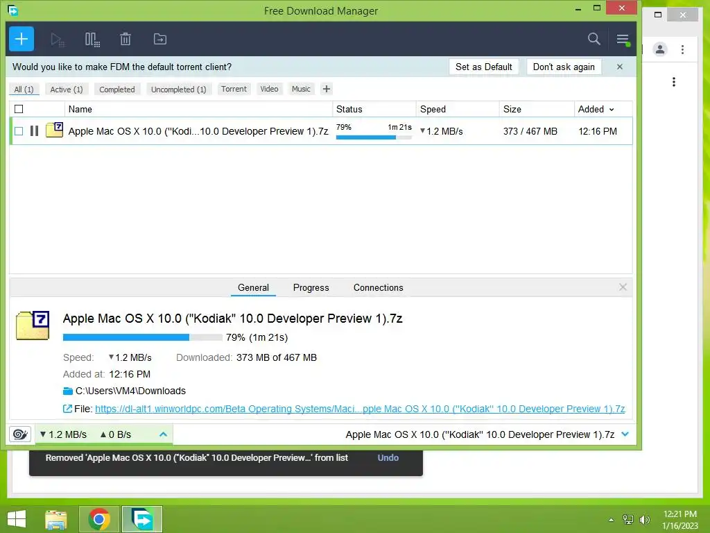Switch to the General details tab
This screenshot has width=710, height=533.
click(x=253, y=287)
